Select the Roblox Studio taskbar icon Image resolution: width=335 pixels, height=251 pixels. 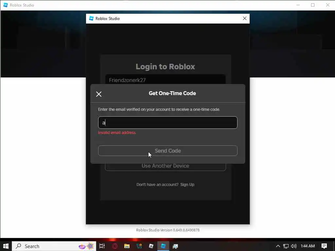click(163, 246)
